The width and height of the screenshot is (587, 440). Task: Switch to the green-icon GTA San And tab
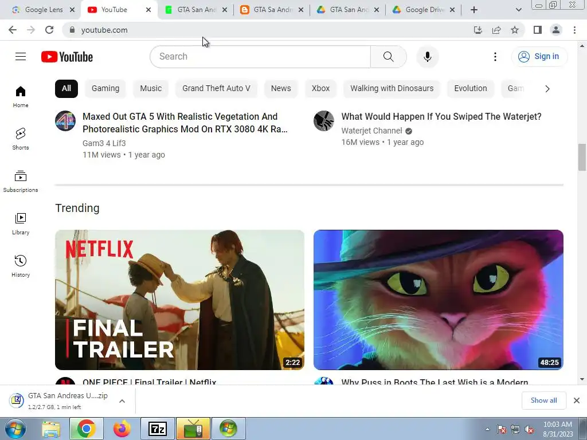(196, 10)
